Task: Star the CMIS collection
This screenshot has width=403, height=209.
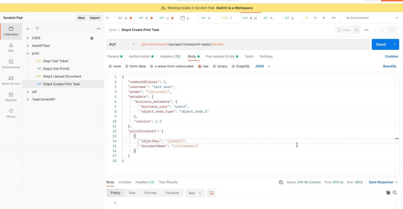Action: [x=92, y=38]
